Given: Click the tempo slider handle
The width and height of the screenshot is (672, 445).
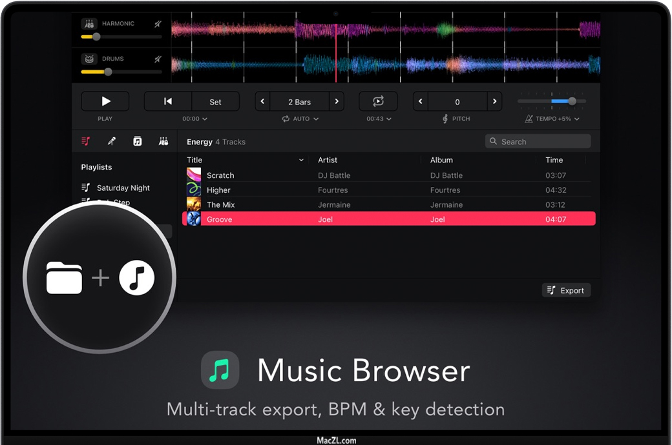Looking at the screenshot, I should (572, 101).
